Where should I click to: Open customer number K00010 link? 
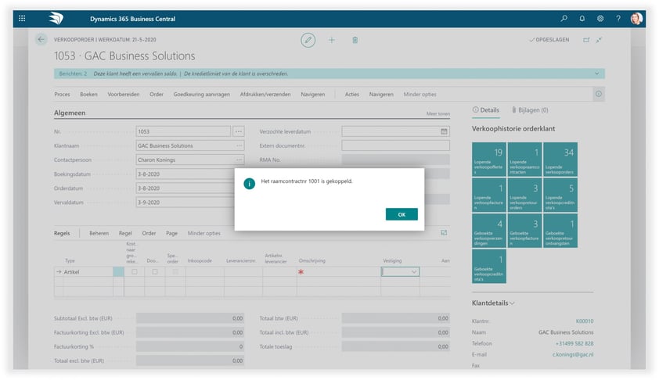pyautogui.click(x=585, y=321)
